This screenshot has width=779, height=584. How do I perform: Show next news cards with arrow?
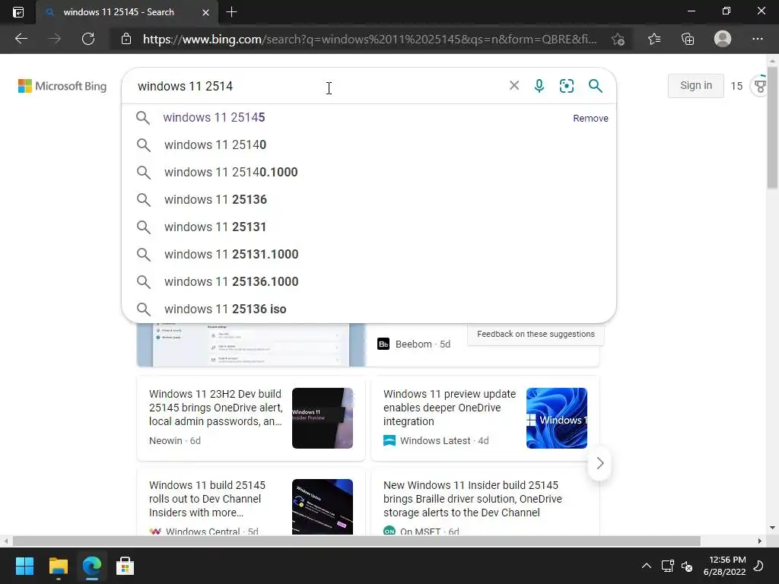click(599, 463)
